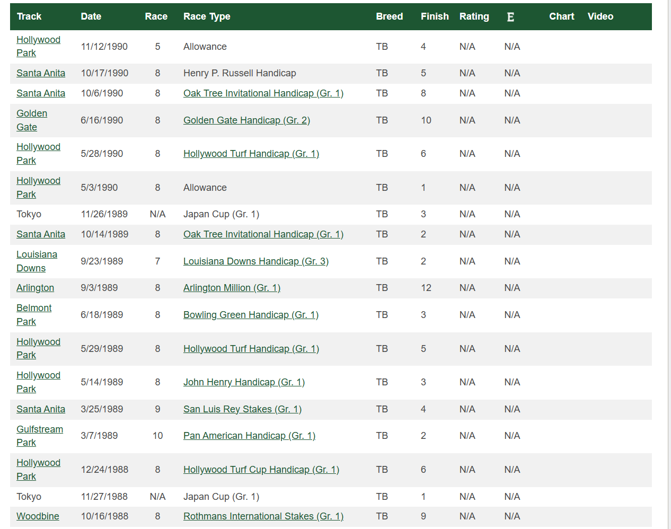Open the Woodbine track link
Screen dimensions: 671x529
coord(38,516)
